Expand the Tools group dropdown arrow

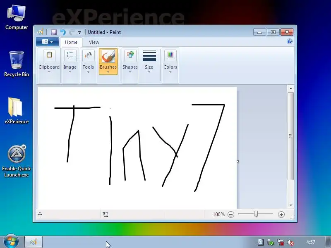tap(88, 72)
